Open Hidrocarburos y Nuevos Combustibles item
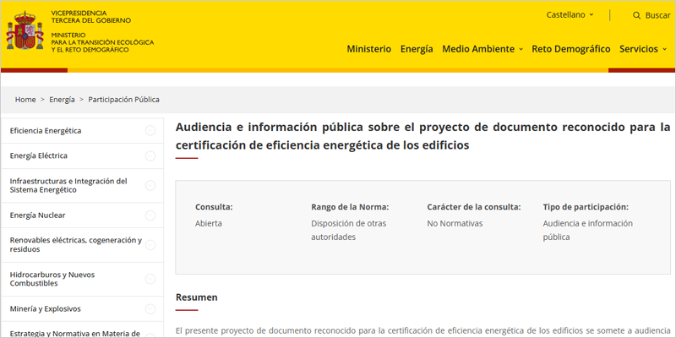The width and height of the screenshot is (676, 338). click(52, 279)
